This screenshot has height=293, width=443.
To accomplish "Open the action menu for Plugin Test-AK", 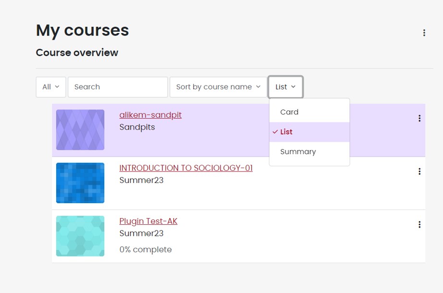I will click(x=419, y=224).
